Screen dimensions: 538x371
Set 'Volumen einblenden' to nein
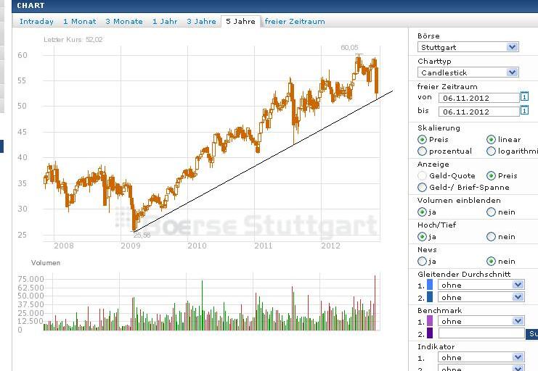tap(492, 212)
